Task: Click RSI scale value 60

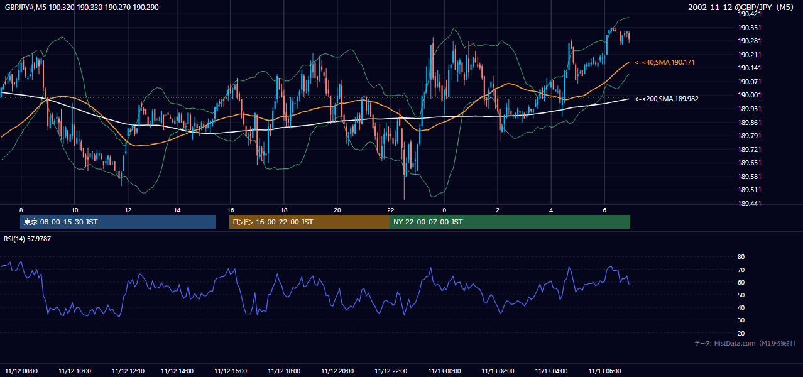Action: point(741,282)
